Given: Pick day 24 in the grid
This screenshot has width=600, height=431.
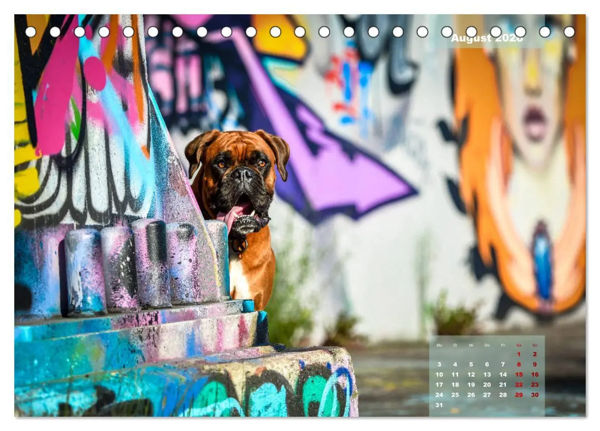Looking at the screenshot, I should tap(439, 395).
